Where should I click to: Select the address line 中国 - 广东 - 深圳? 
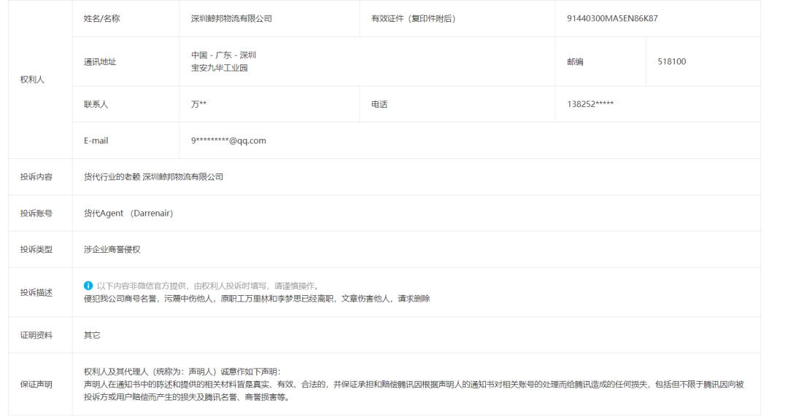pyautogui.click(x=223, y=55)
